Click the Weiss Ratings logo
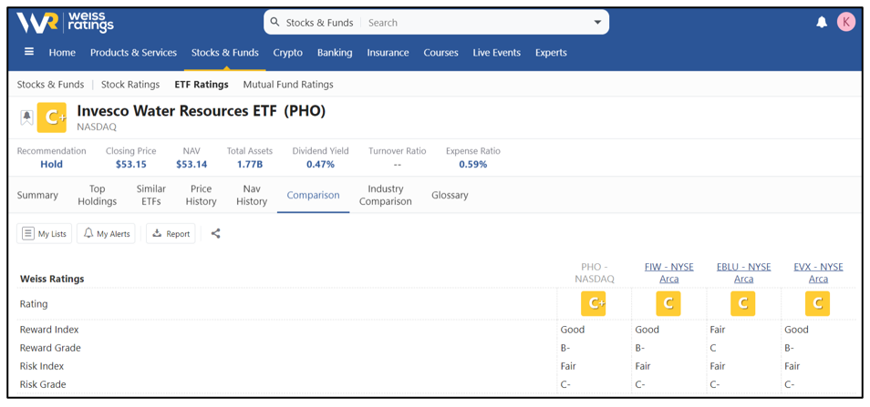 point(65,23)
